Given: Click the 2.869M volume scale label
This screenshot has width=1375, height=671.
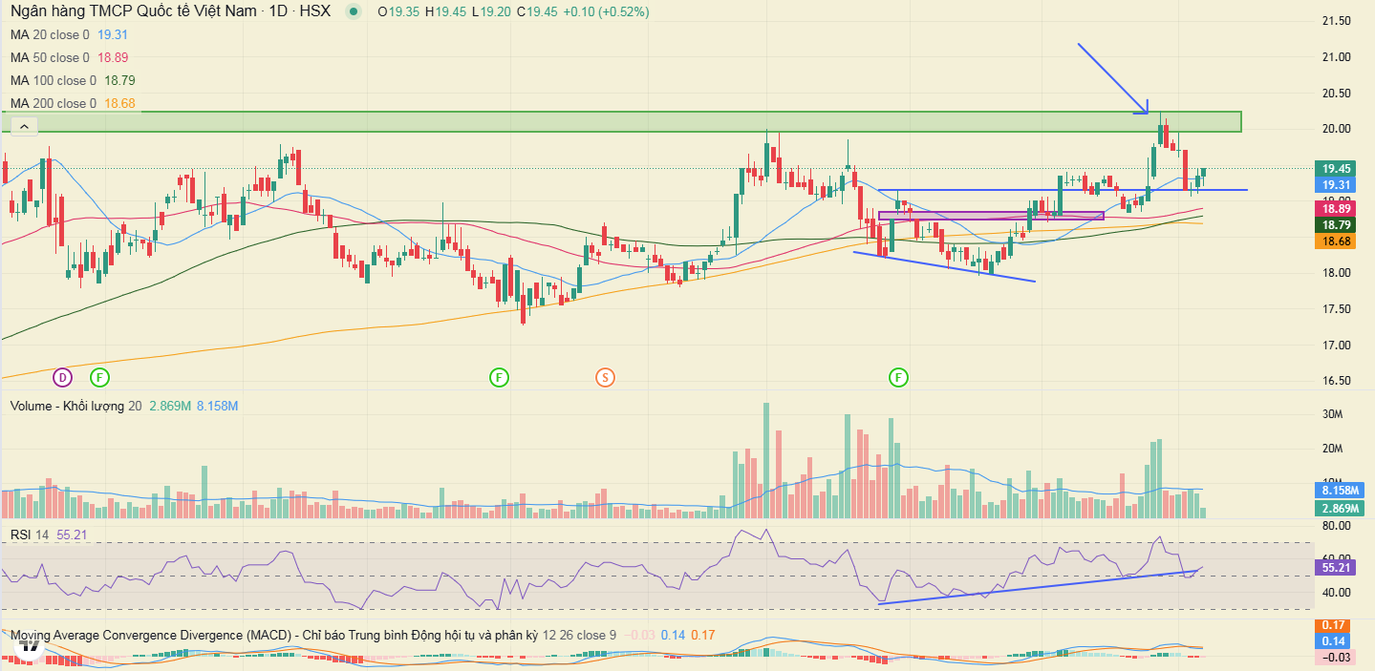Looking at the screenshot, I should [x=1338, y=509].
